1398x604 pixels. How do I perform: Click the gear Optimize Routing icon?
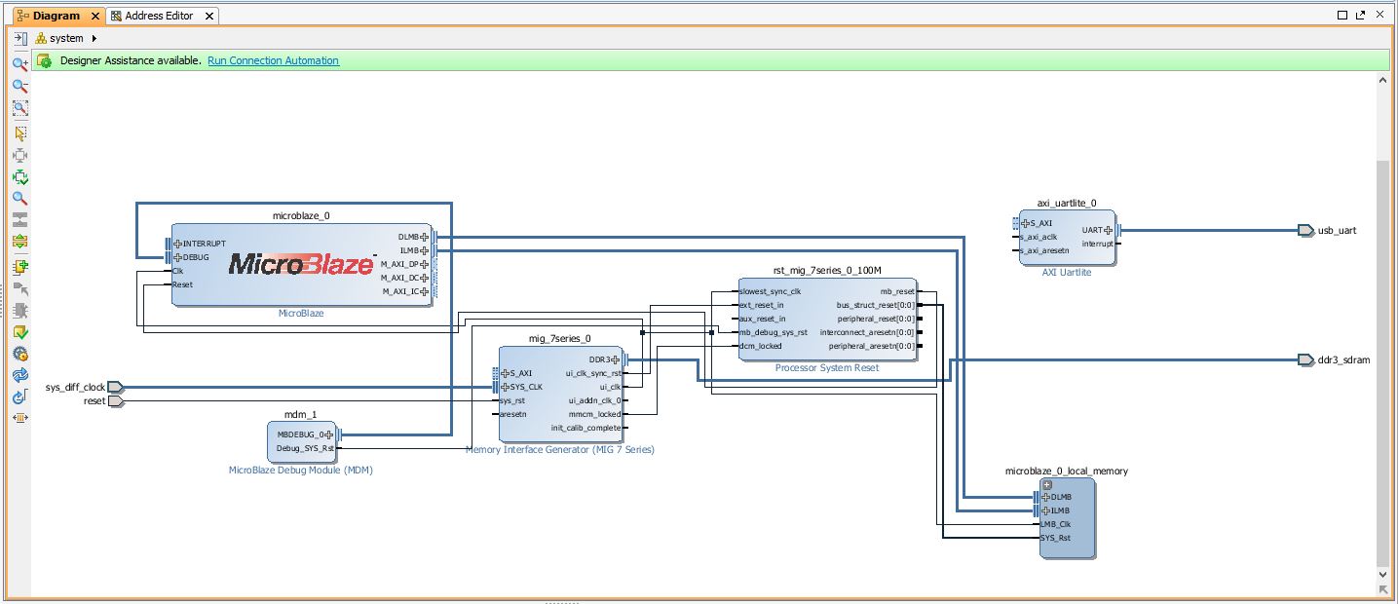click(x=19, y=354)
